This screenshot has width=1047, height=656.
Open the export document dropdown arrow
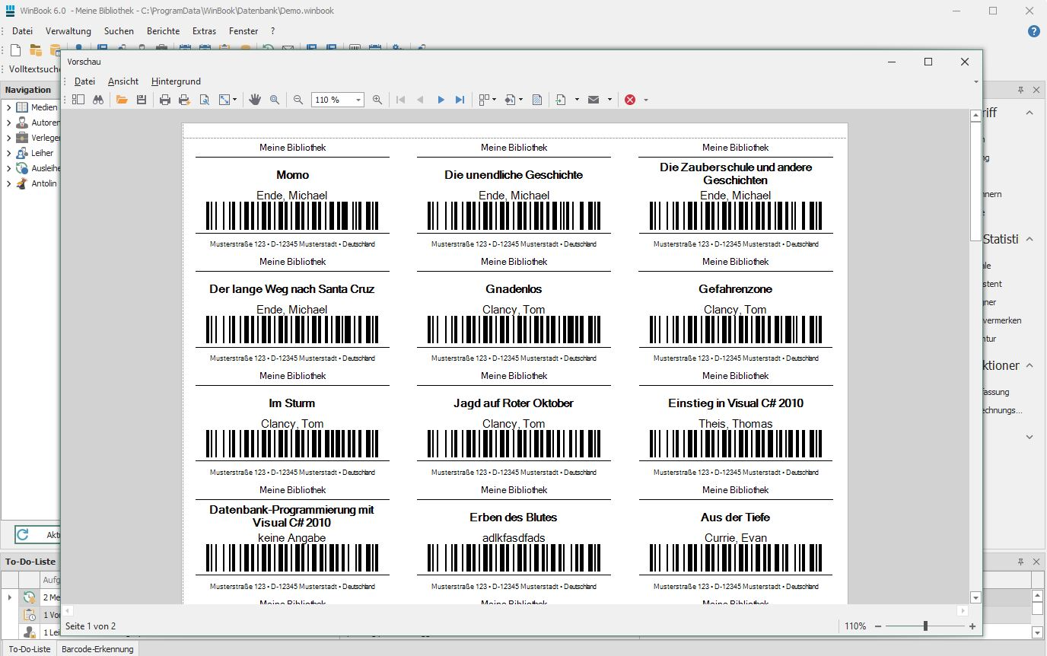point(577,100)
